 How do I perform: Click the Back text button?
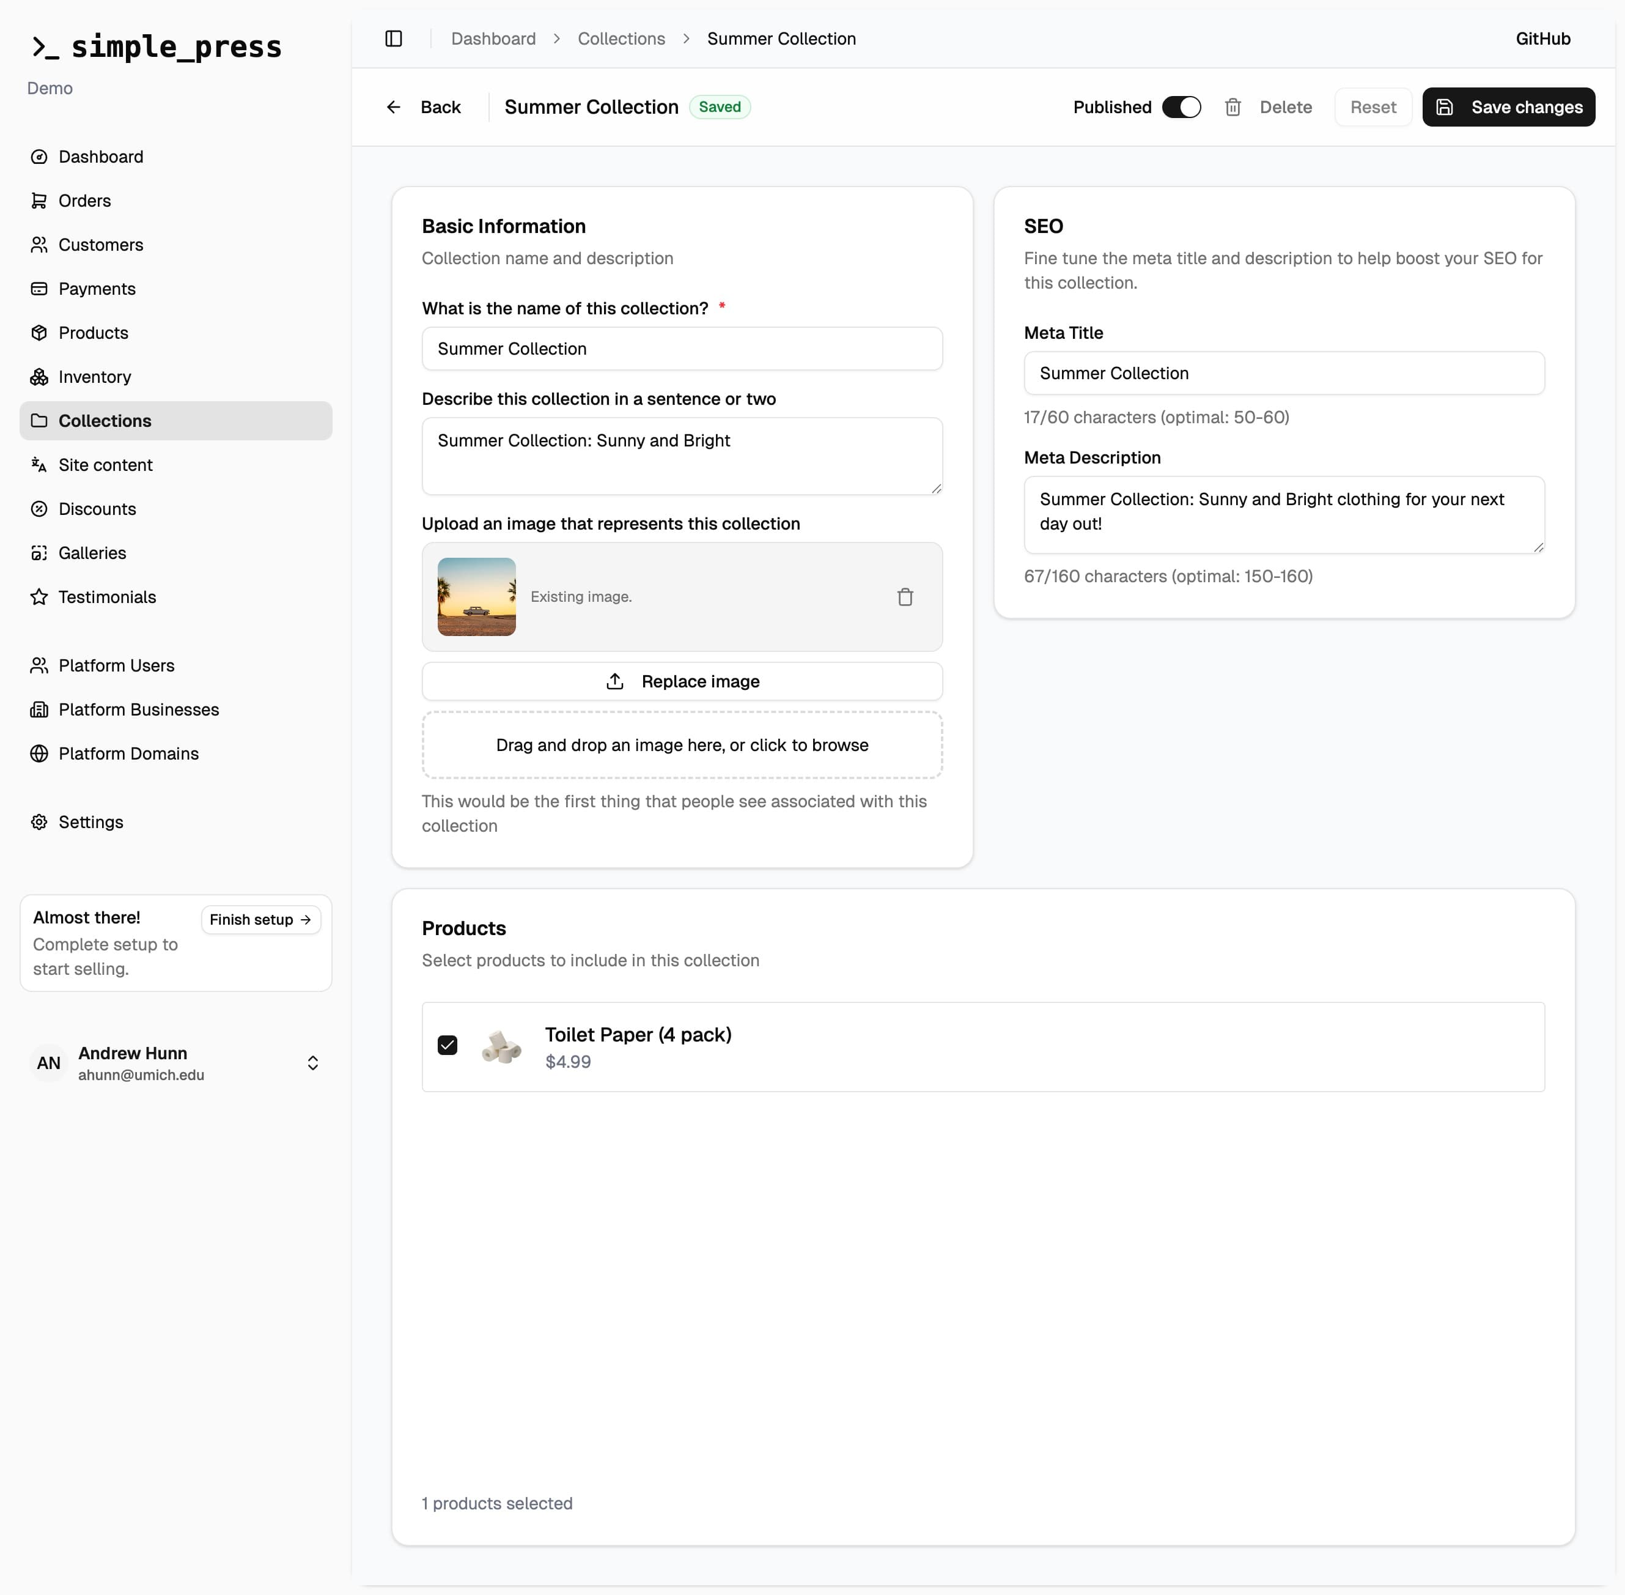tap(440, 107)
